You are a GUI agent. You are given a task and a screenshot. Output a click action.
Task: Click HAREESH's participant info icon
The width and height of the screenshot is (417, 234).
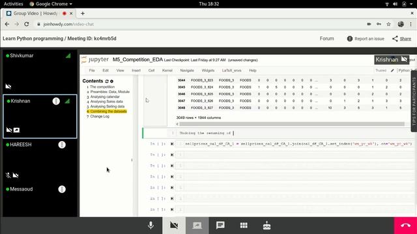pos(62,144)
